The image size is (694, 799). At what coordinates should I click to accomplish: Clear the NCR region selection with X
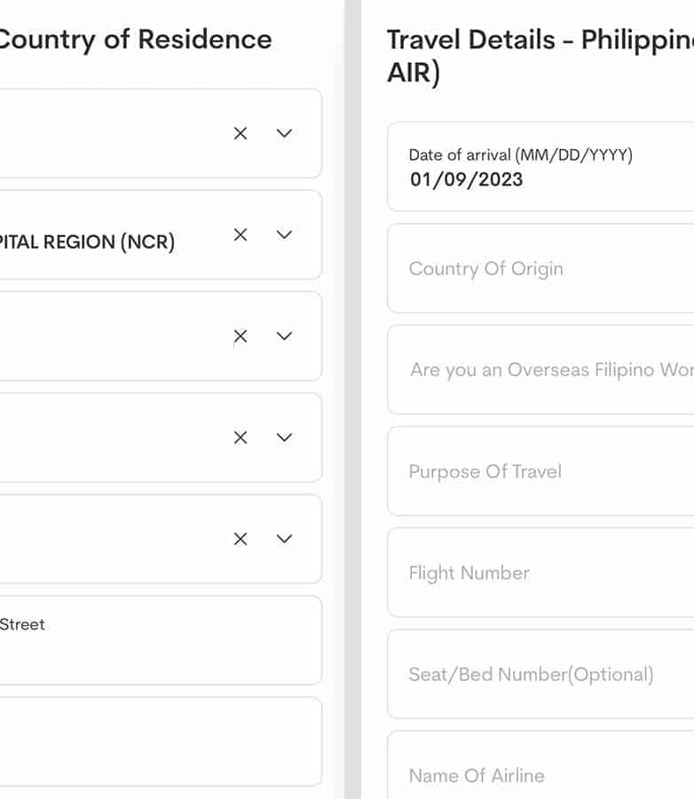(x=240, y=234)
